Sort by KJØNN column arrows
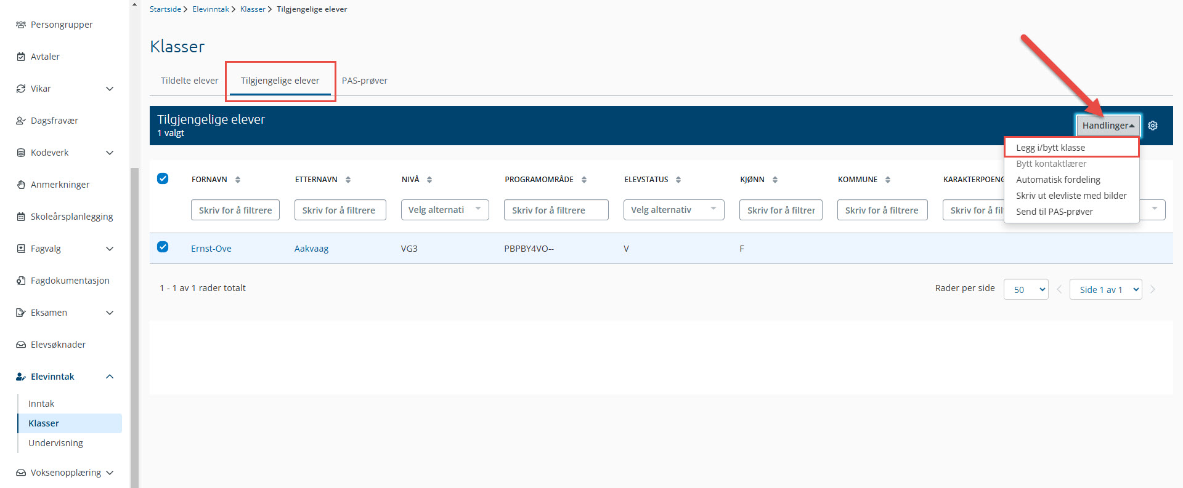1183x488 pixels. pos(775,180)
